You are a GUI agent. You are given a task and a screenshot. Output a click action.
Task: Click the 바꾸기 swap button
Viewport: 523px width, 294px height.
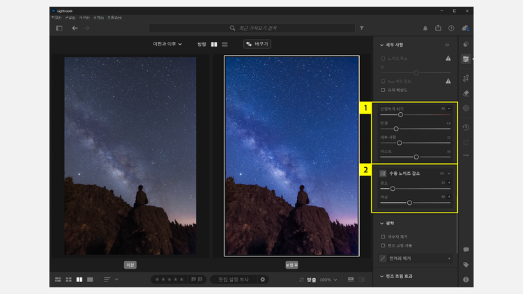coord(257,44)
